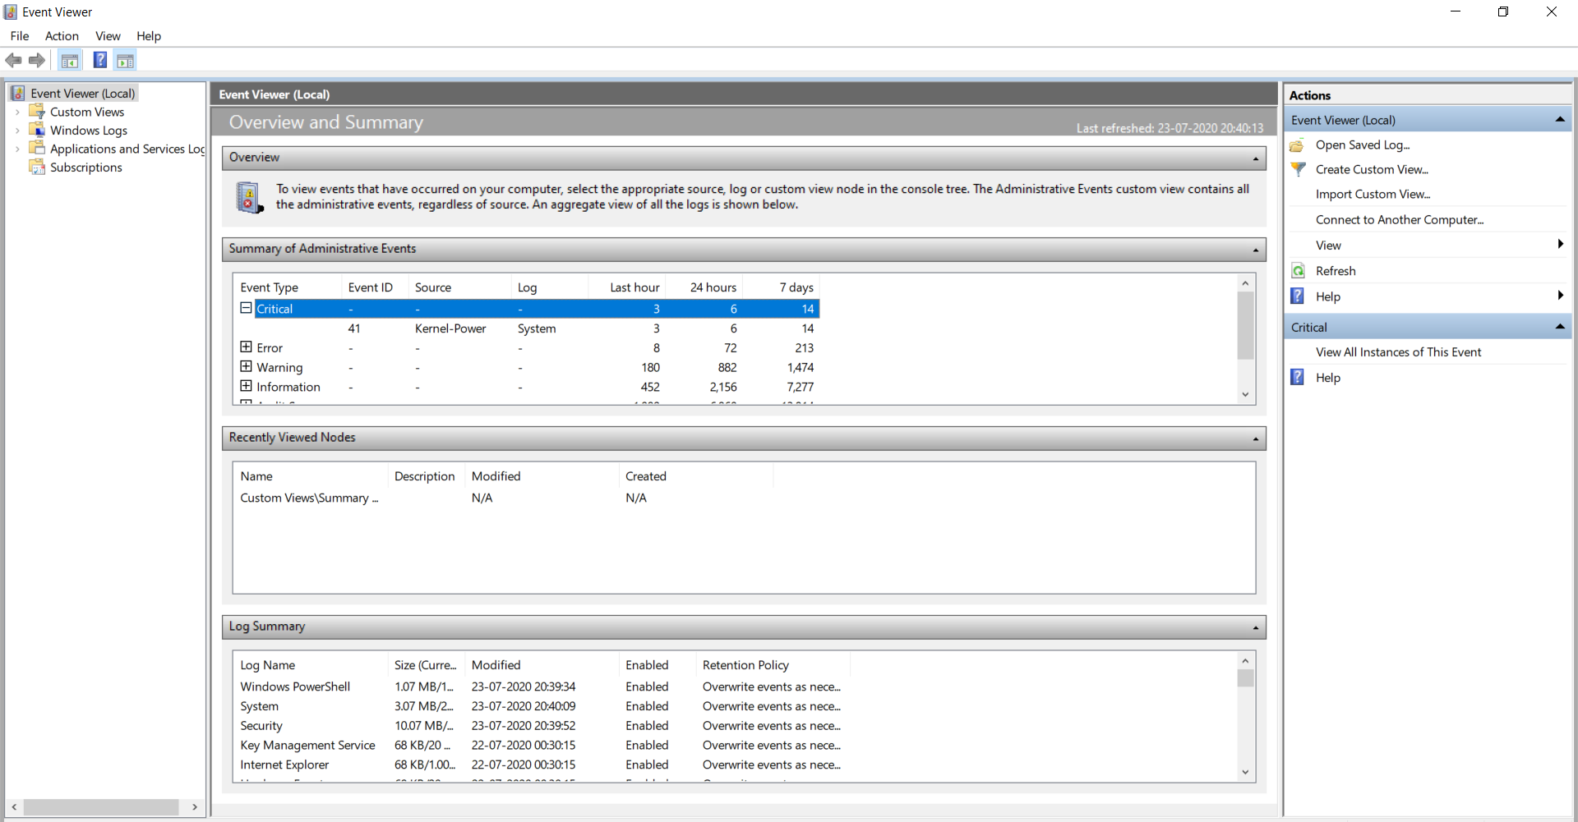The width and height of the screenshot is (1578, 822).
Task: Click the green Refresh icon
Action: tap(1298, 271)
